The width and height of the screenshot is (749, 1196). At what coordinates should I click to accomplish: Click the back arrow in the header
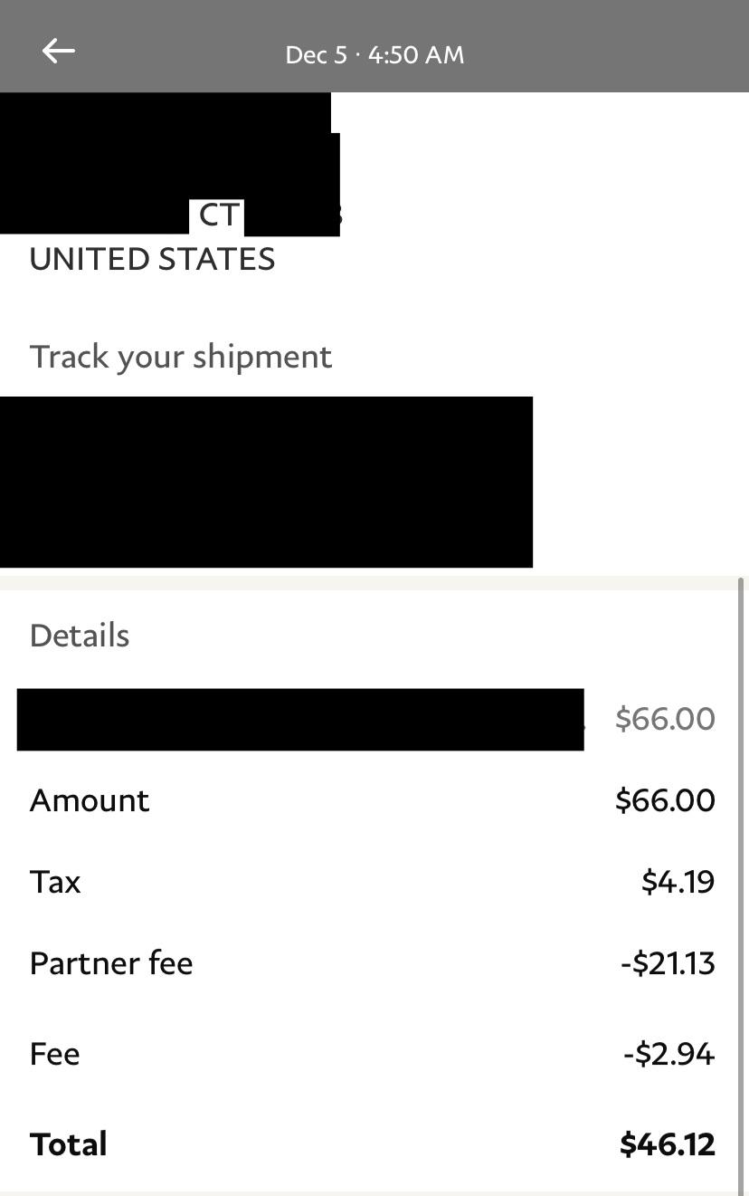pyautogui.click(x=57, y=50)
